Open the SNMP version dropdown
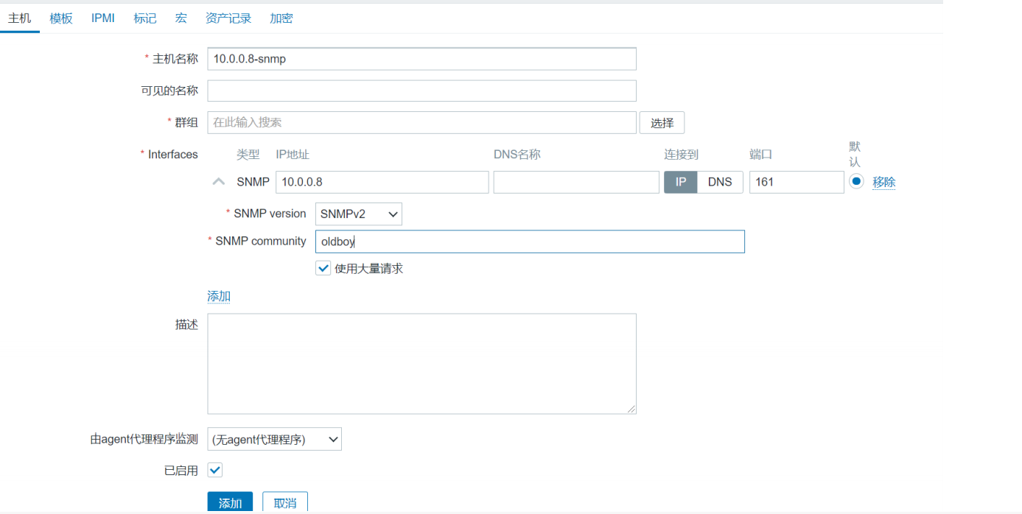This screenshot has height=514, width=1022. pos(359,214)
